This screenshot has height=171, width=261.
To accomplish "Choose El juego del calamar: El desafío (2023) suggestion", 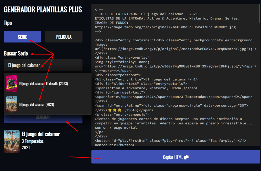I will (x=48, y=83).
